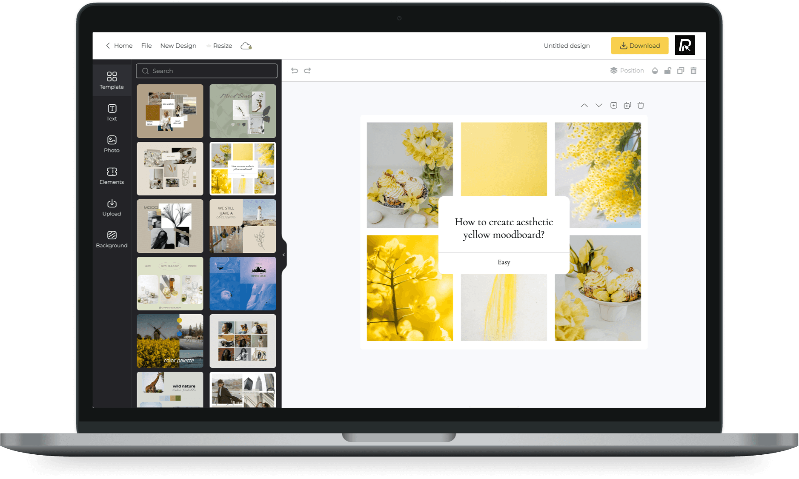
Task: Click the yellow Download button
Action: 639,46
